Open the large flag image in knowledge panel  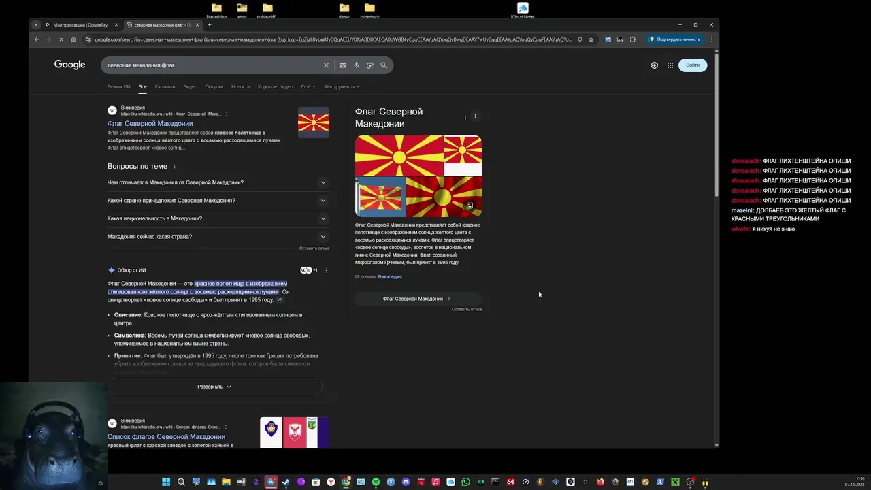(399, 156)
